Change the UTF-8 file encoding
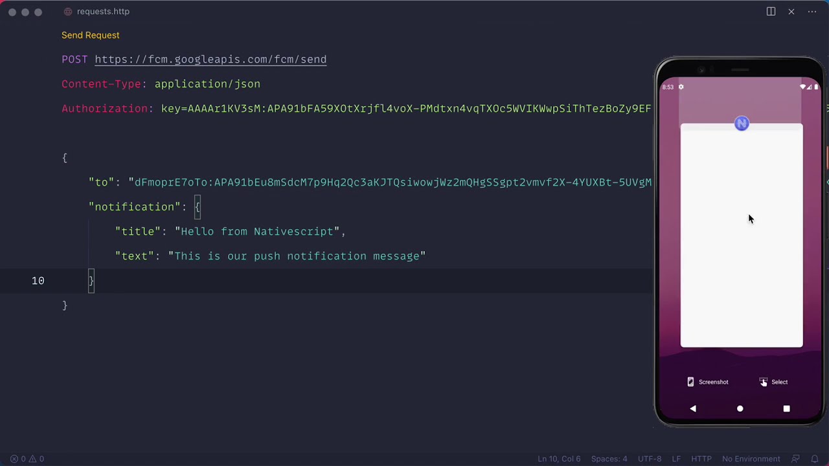The width and height of the screenshot is (829, 466). 650,459
